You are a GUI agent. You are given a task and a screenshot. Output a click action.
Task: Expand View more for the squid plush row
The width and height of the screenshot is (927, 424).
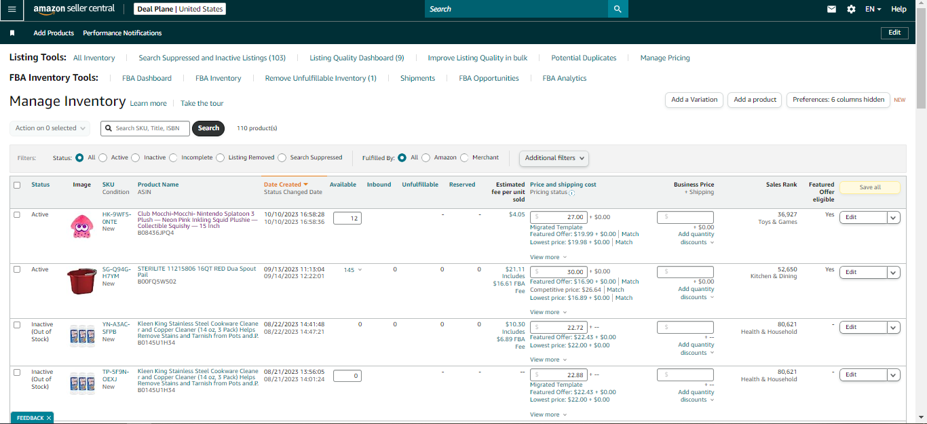pyautogui.click(x=548, y=257)
